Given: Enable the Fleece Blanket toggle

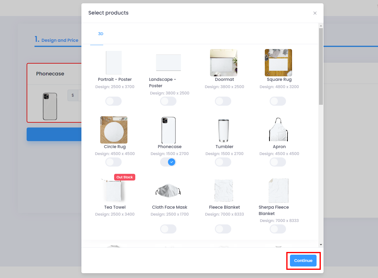Looking at the screenshot, I should pyautogui.click(x=223, y=229).
